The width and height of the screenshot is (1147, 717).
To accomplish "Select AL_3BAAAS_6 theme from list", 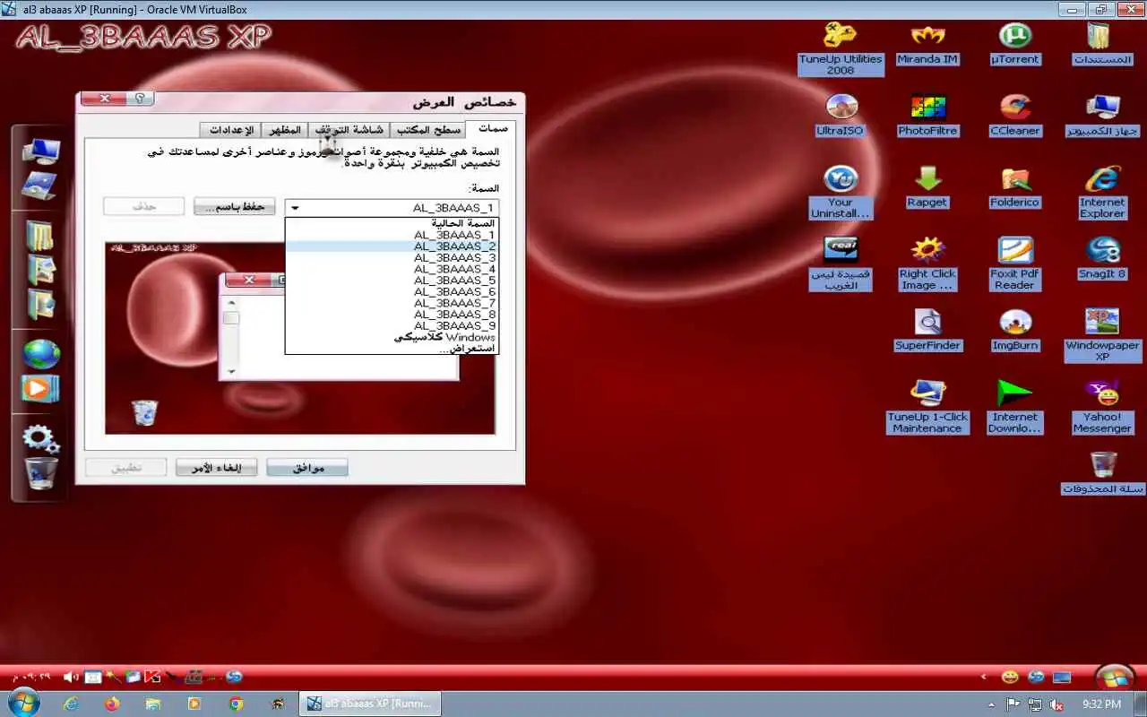I will click(392, 292).
